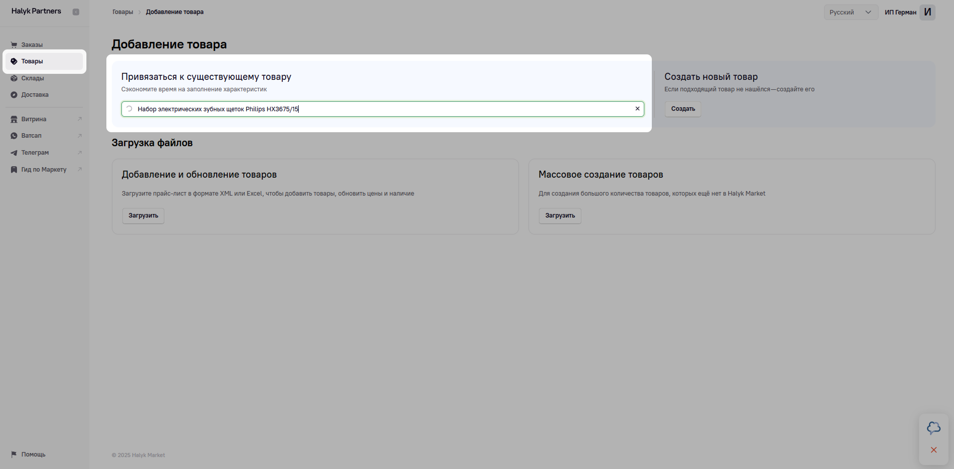Open external link arrow next to Ватсап
954x469 pixels.
tap(79, 136)
